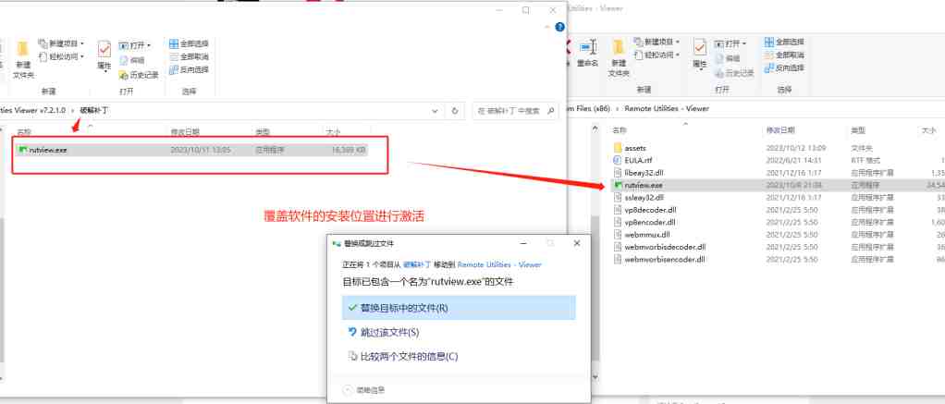Click History button in left window ribbon
The image size is (945, 404).
coord(140,76)
